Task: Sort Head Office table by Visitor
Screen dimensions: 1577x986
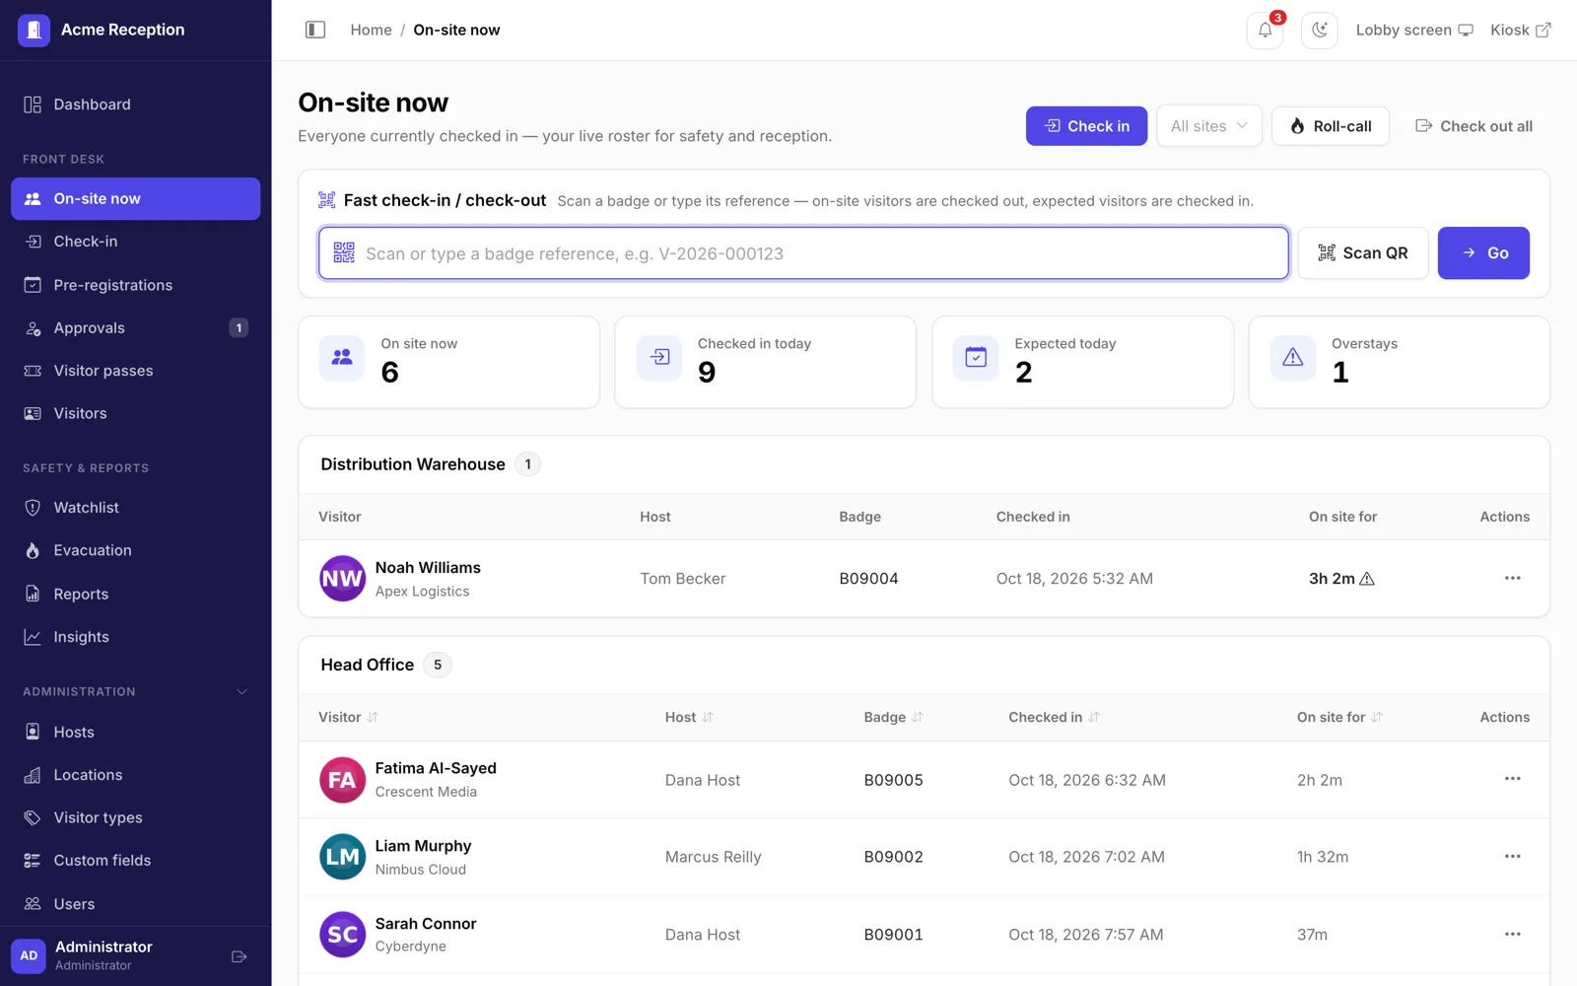Action: point(348,718)
